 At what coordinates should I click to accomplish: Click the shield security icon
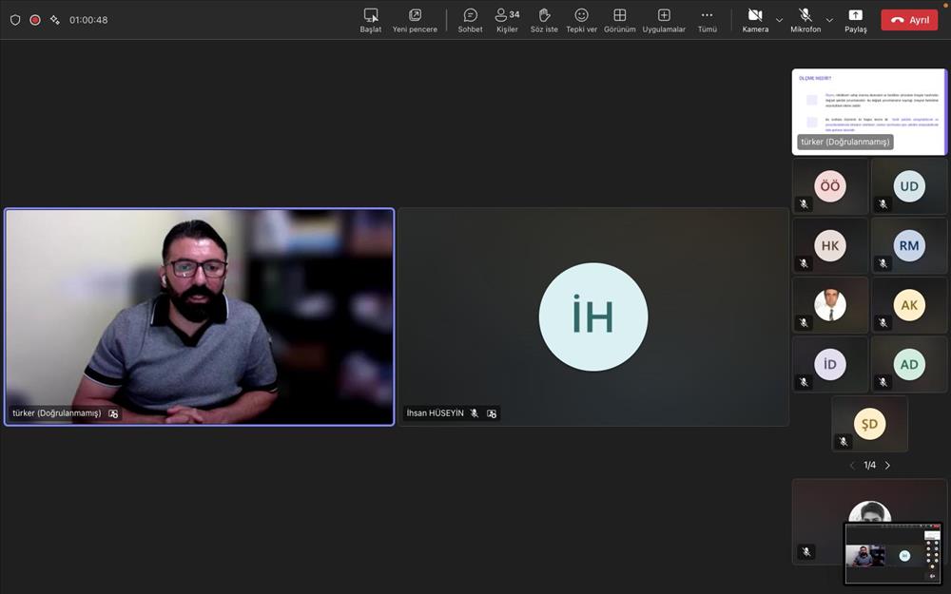(x=16, y=20)
